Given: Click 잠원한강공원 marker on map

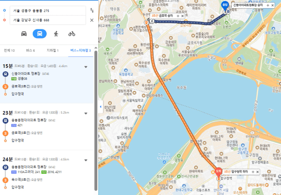Looking at the screenshot, I should pos(165,172).
